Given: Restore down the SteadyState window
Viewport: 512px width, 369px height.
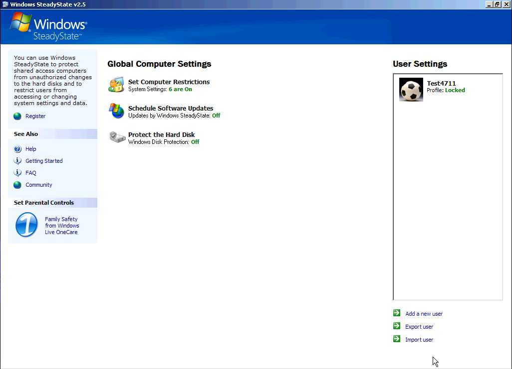Looking at the screenshot, I should click(x=497, y=4).
